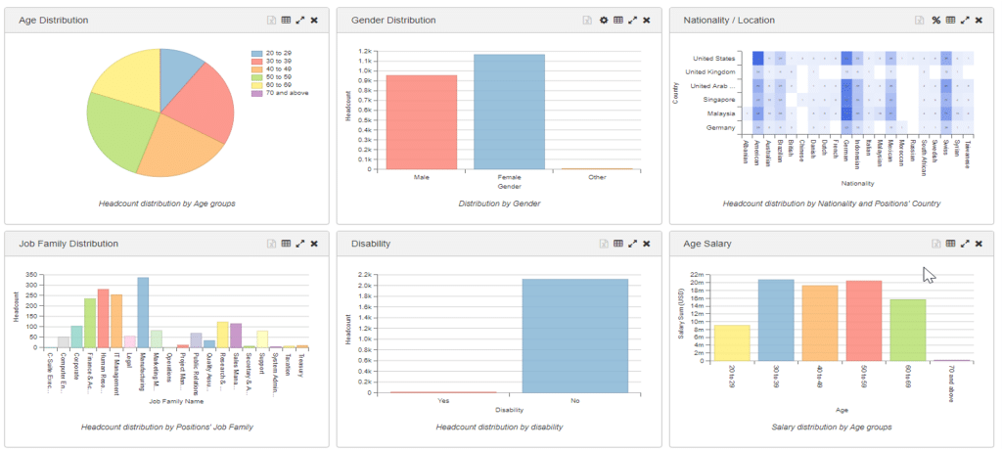Close the Job Family Distribution panel

point(314,244)
